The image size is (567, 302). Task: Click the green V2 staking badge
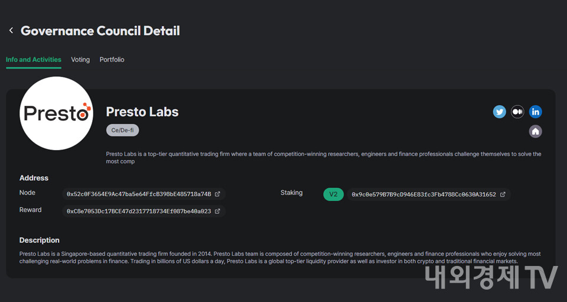coord(333,194)
